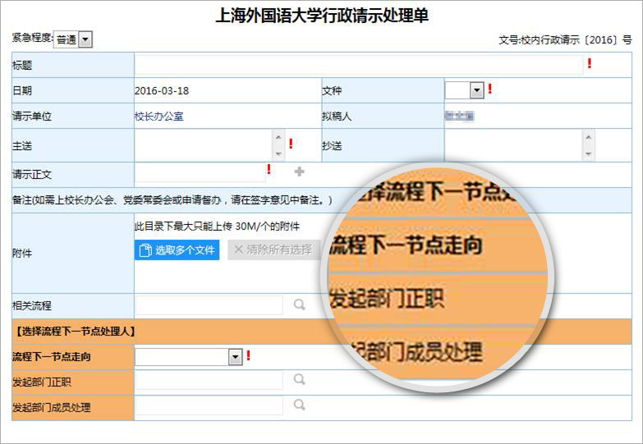Click the plus icon beside 请示正文

tap(300, 172)
